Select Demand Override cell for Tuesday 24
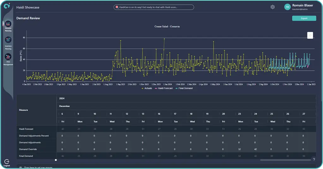323x169 pixels. click(x=255, y=149)
